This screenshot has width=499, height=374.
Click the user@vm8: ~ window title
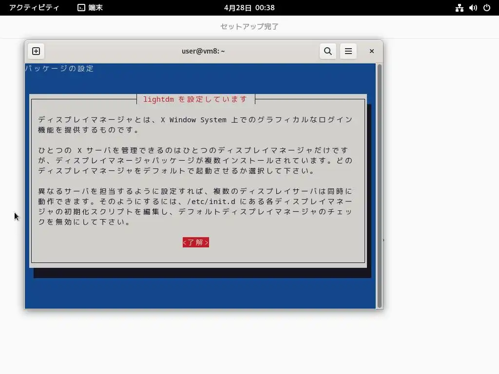[x=203, y=51]
